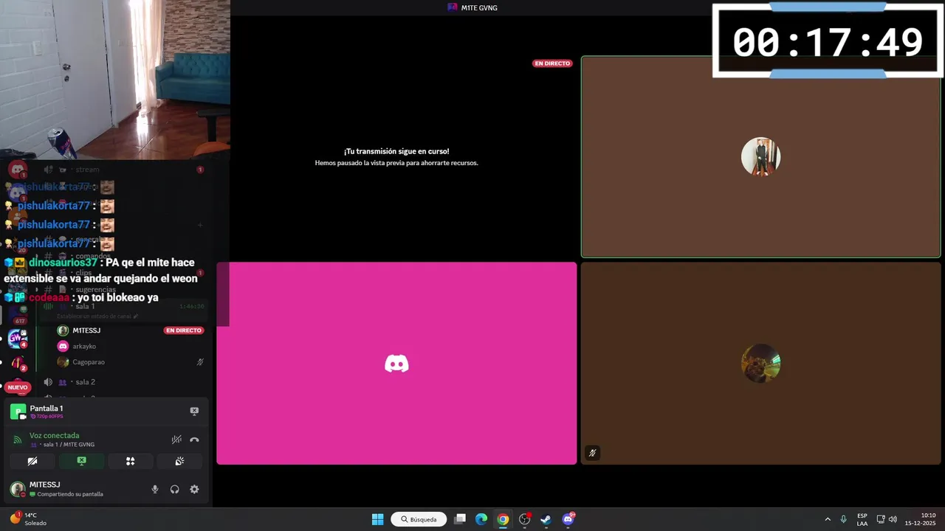Click the top-right participant avatar tile

(x=760, y=156)
